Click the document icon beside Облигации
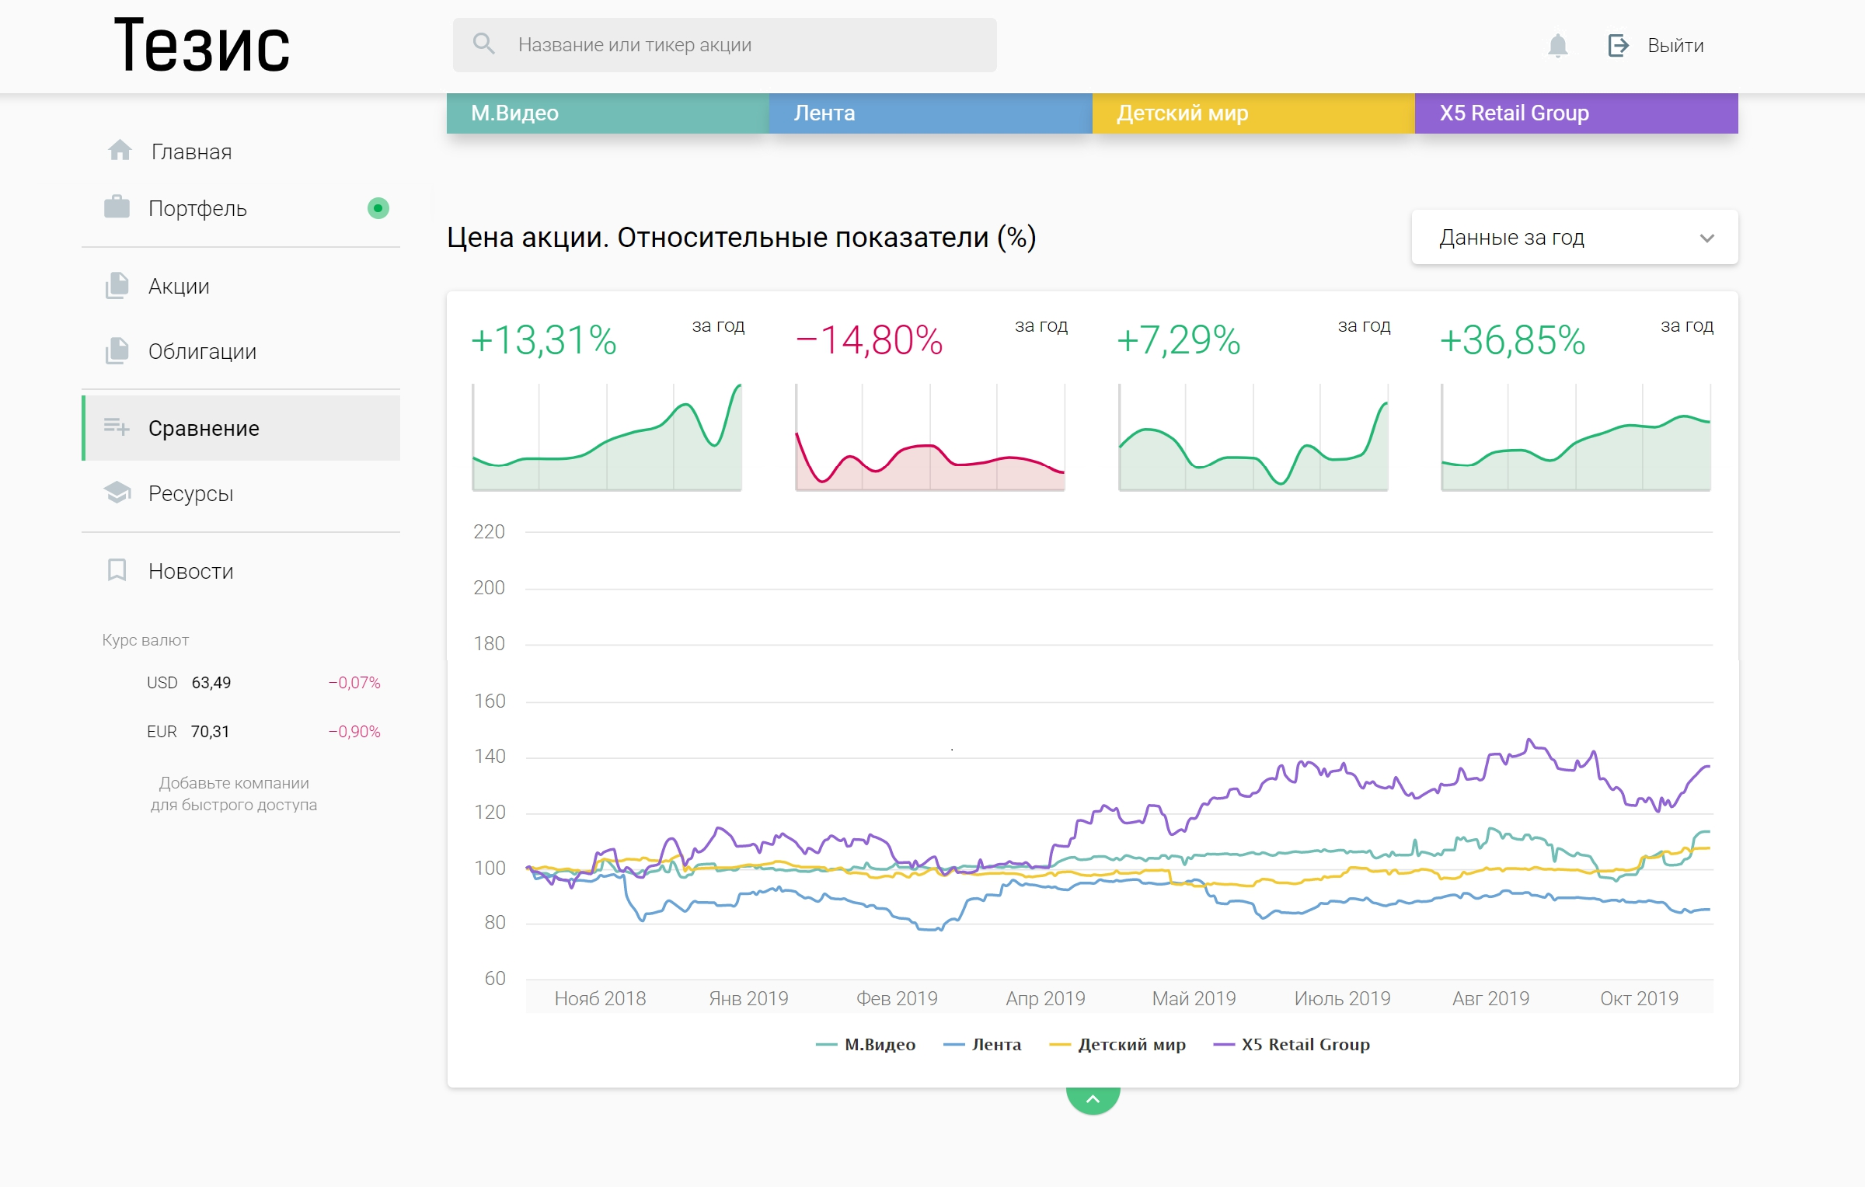This screenshot has height=1187, width=1865. click(x=117, y=350)
